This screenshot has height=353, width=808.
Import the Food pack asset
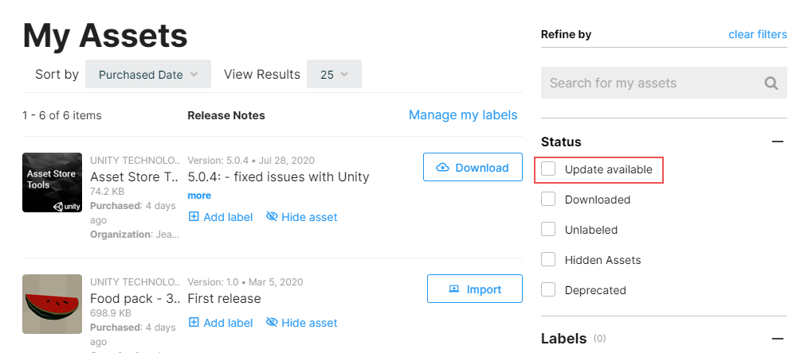(x=474, y=289)
